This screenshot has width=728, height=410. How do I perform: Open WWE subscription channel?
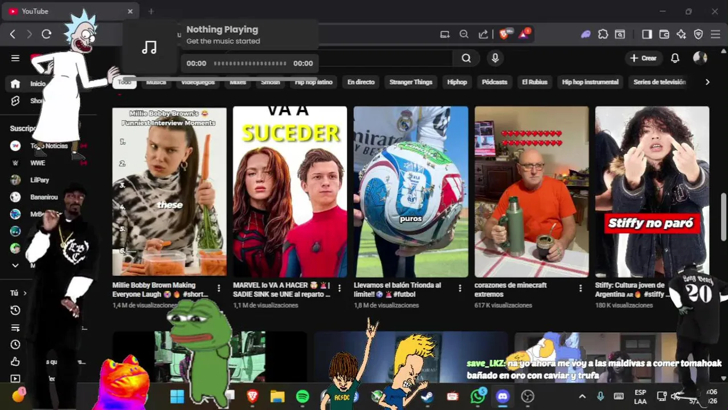pos(38,163)
